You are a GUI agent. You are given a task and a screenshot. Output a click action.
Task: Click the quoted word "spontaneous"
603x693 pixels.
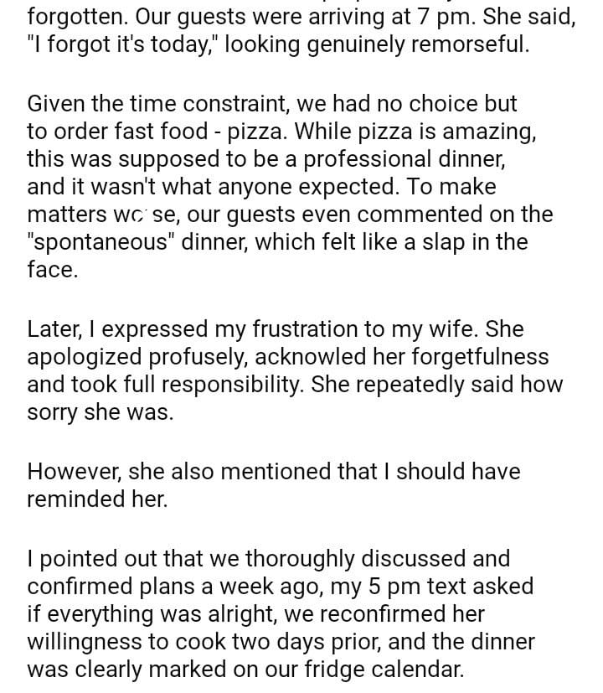[x=109, y=242]
